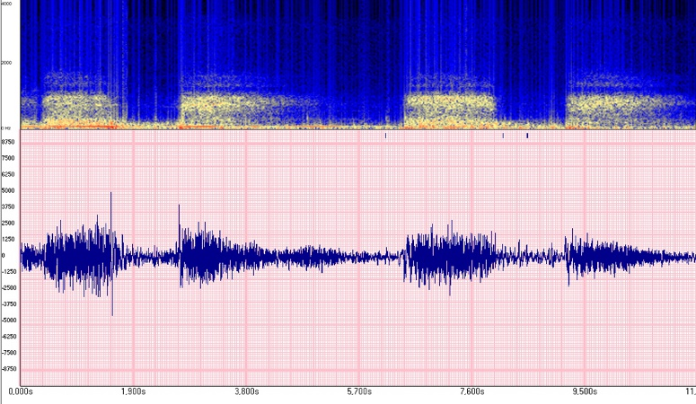Click the 2000 Hz frequency axis label
Screen dimensions: 696x404
pos(6,63)
